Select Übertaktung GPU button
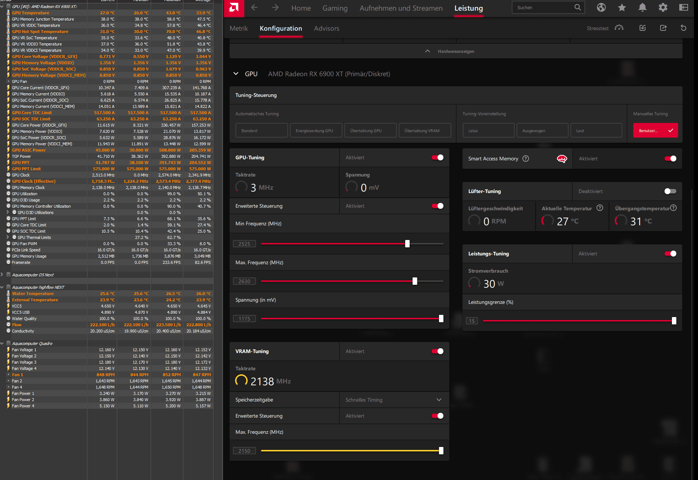 click(370, 131)
